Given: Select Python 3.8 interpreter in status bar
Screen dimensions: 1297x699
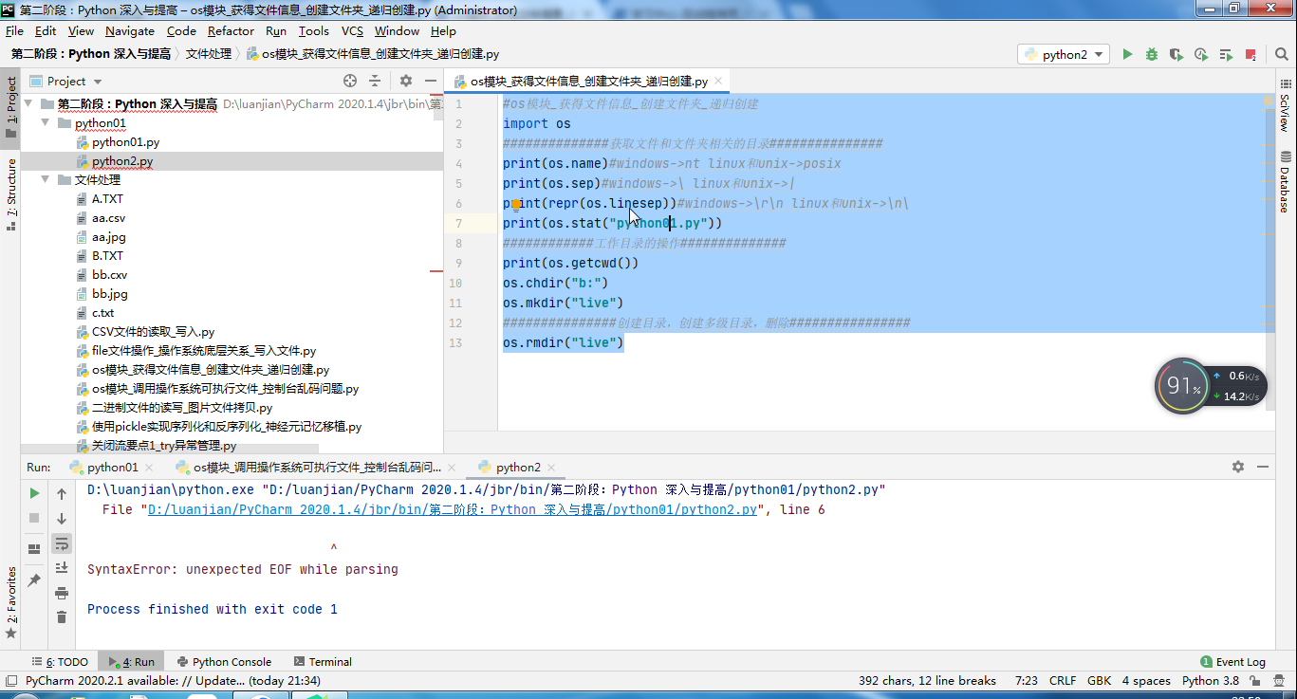Looking at the screenshot, I should point(1211,681).
